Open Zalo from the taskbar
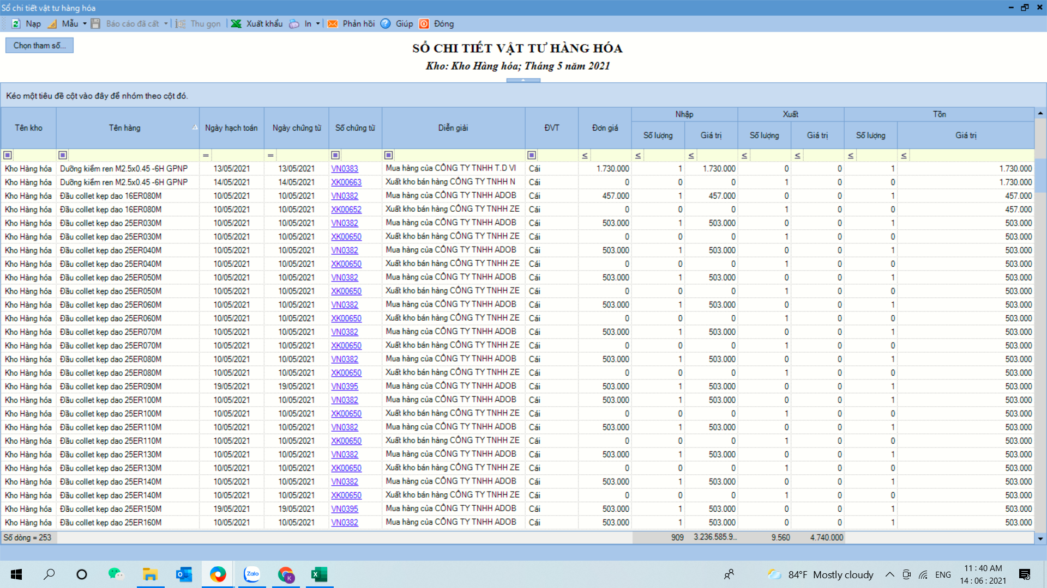Viewport: 1047px width, 588px height. point(252,574)
